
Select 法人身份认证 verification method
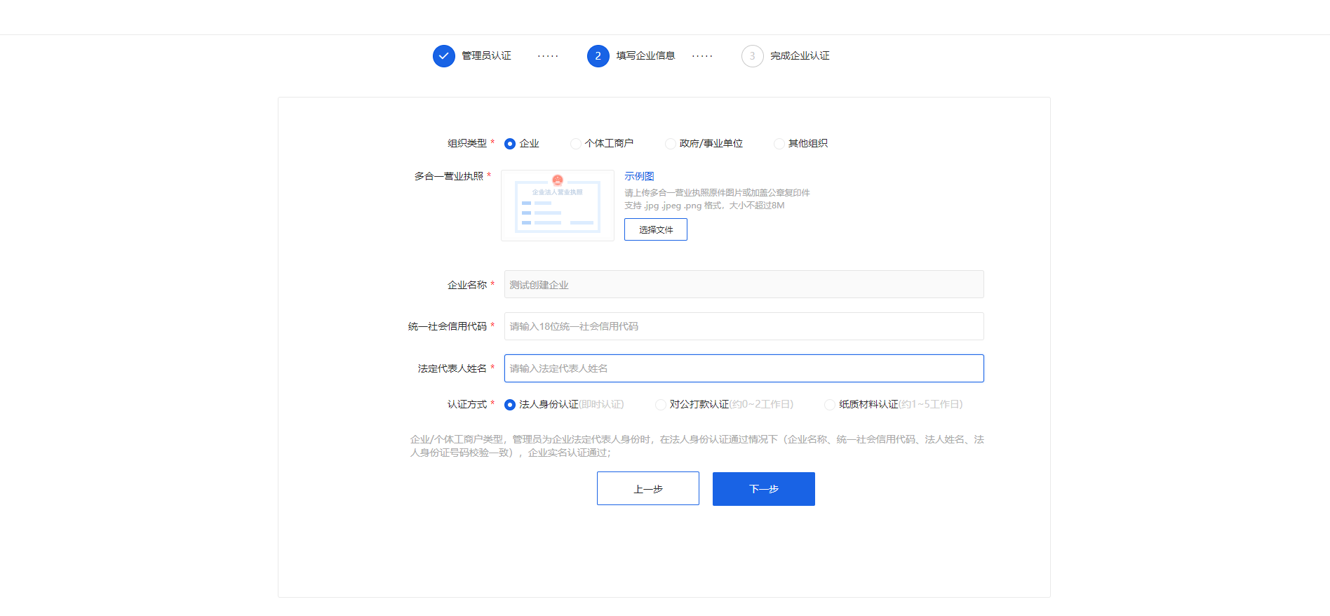click(x=510, y=405)
